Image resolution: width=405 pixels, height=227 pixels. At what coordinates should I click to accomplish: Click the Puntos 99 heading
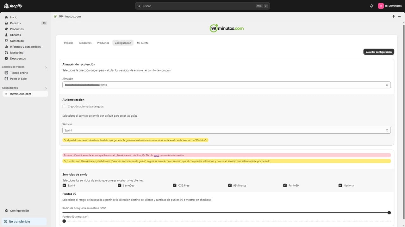[x=69, y=194]
